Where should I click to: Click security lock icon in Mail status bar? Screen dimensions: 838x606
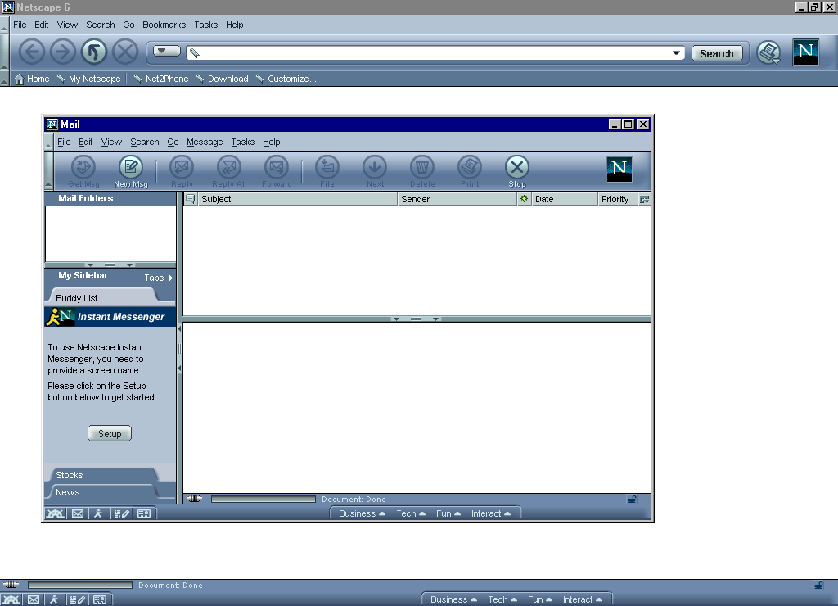(x=632, y=500)
